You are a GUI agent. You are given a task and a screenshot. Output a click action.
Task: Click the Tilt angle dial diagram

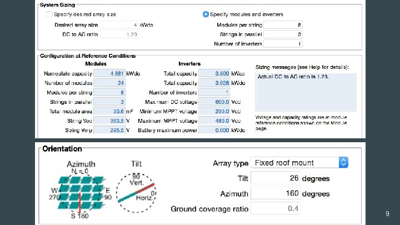(x=136, y=191)
